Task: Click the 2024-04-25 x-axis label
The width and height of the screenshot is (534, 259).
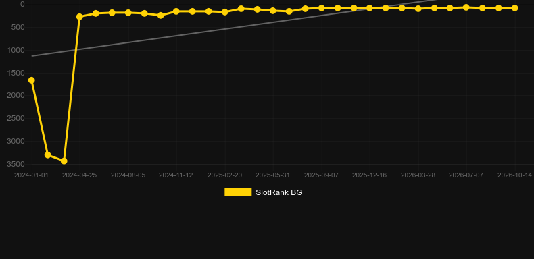Action: [x=79, y=175]
